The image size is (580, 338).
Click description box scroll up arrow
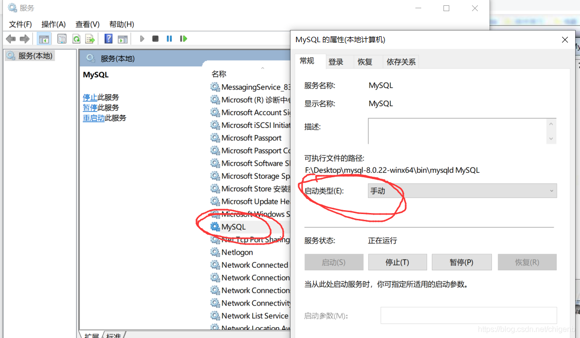551,124
